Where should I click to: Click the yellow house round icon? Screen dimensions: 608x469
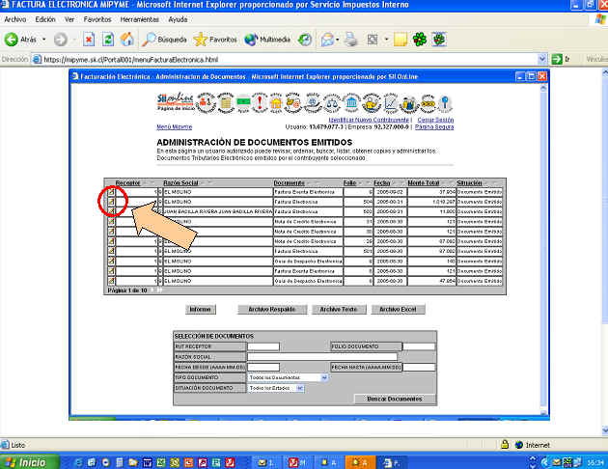pos(276,103)
